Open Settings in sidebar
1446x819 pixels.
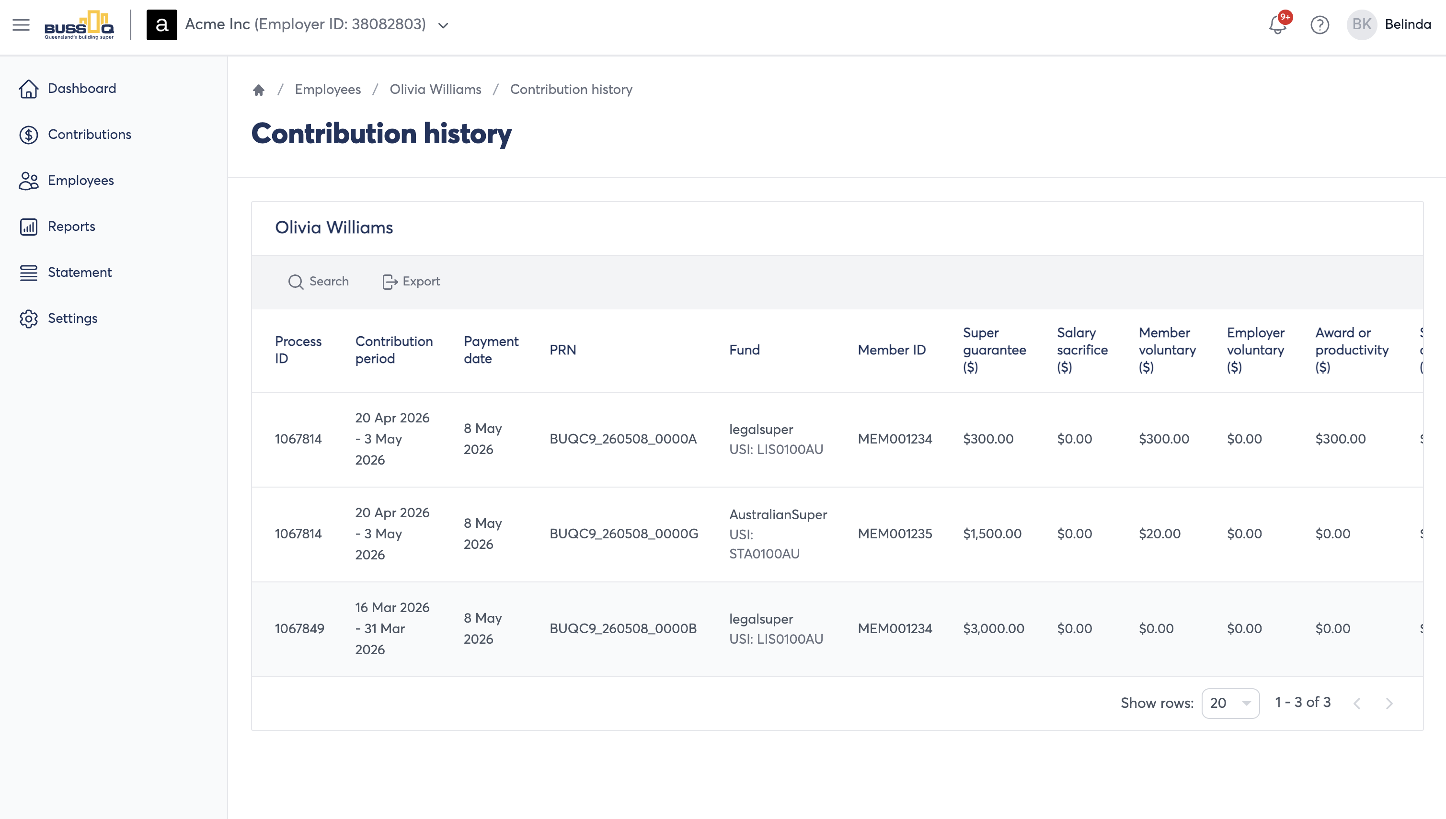coord(72,318)
